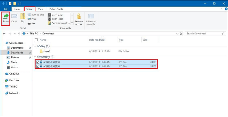Screen dimensions: 228x117
Task: Sort by the Size column header
Action: [145, 40]
